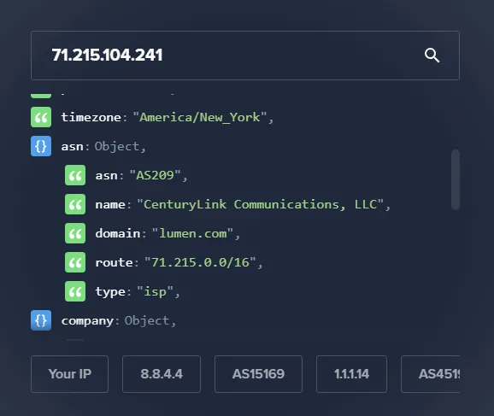Toggle the company Object row
Viewport: 494px width, 416px height.
(119, 320)
